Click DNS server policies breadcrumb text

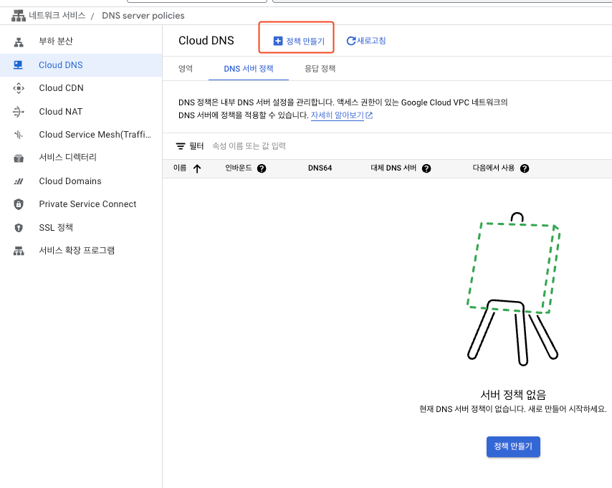[x=143, y=16]
